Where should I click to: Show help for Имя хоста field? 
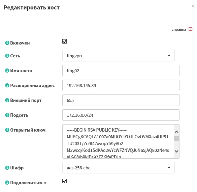pyautogui.click(x=7, y=71)
